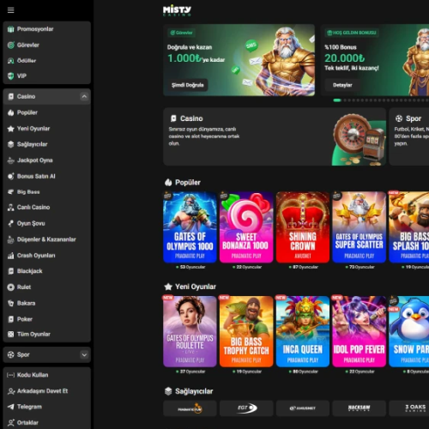Click the Sağlayıcılar layers icon in sidebar
The height and width of the screenshot is (429, 429).
[x=10, y=144]
